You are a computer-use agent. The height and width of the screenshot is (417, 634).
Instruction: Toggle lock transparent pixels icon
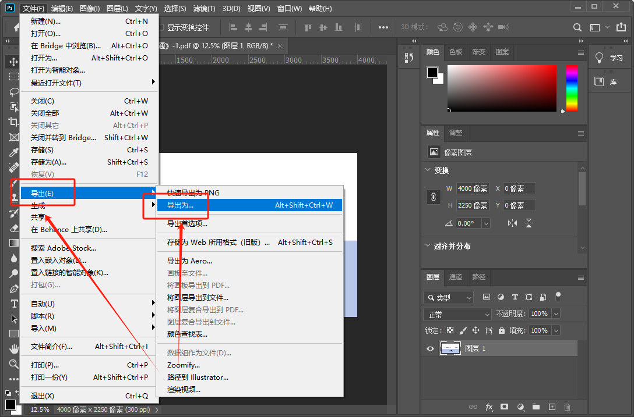point(450,330)
